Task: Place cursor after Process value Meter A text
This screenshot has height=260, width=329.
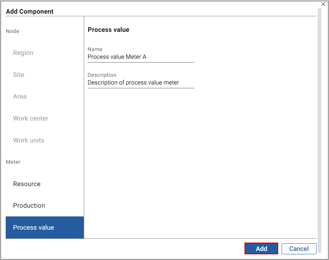Action: [151, 57]
